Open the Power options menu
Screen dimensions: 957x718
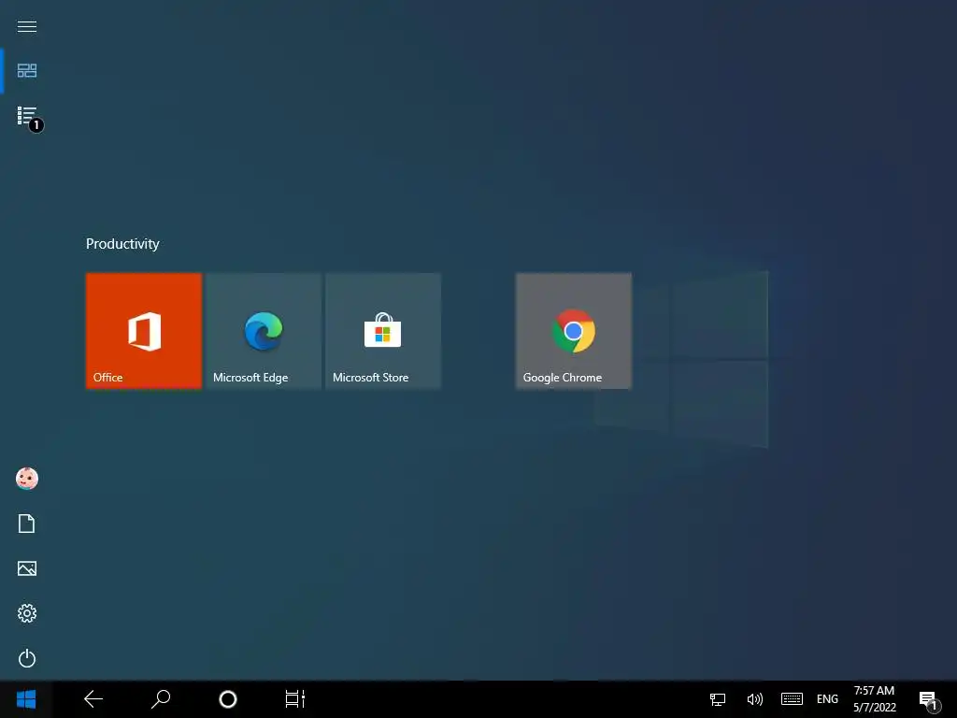point(27,658)
